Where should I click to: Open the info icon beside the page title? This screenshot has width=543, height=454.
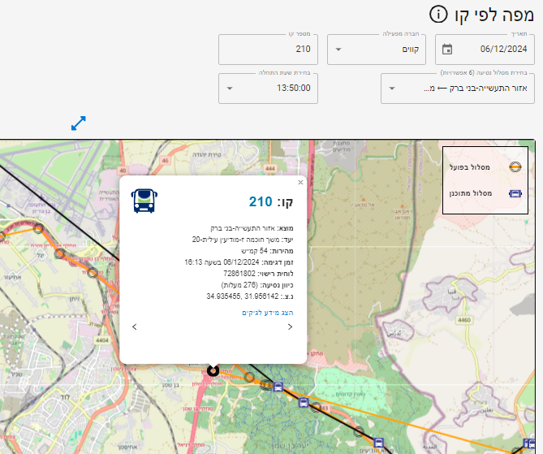(x=438, y=15)
